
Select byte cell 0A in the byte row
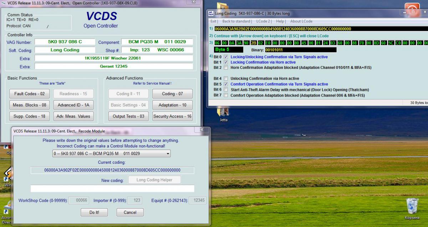tap(232, 43)
